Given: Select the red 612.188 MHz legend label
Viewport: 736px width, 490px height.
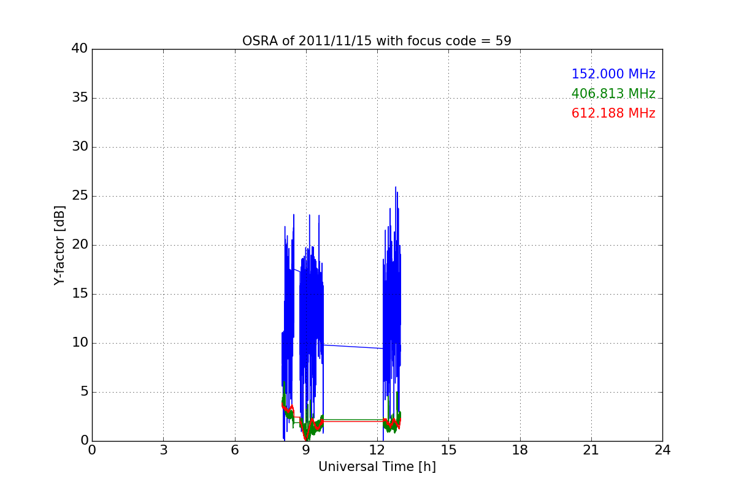Looking at the screenshot, I should tap(613, 113).
